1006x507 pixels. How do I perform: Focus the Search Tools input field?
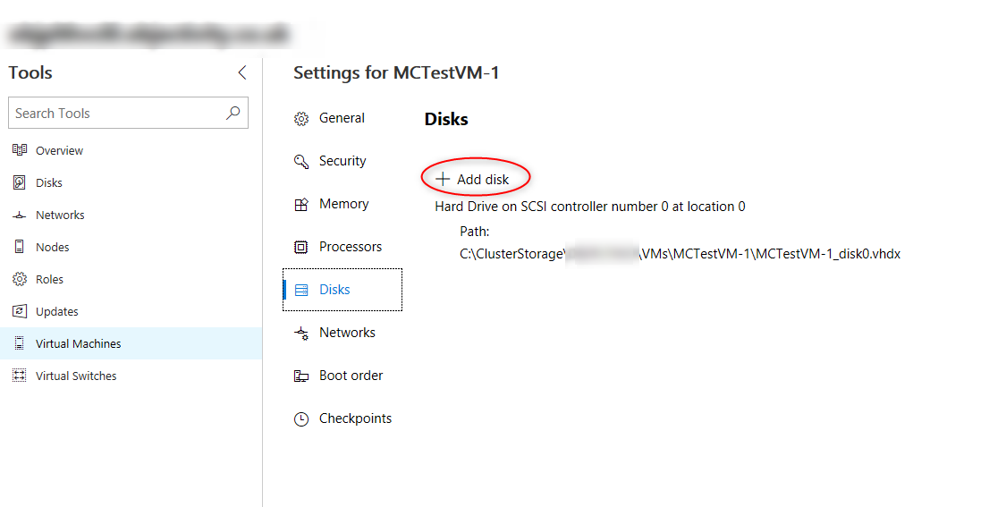point(128,113)
